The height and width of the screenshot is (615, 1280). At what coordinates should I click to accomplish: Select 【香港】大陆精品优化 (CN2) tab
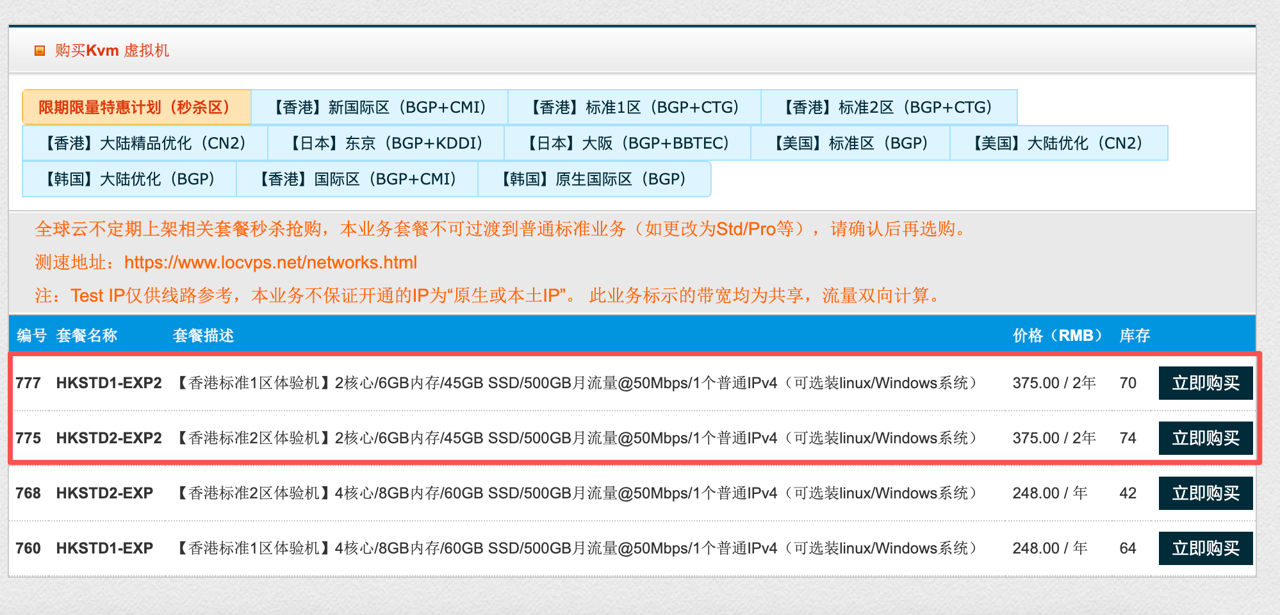coord(145,143)
